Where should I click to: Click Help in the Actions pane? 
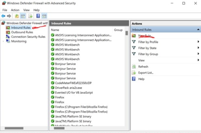141,79
